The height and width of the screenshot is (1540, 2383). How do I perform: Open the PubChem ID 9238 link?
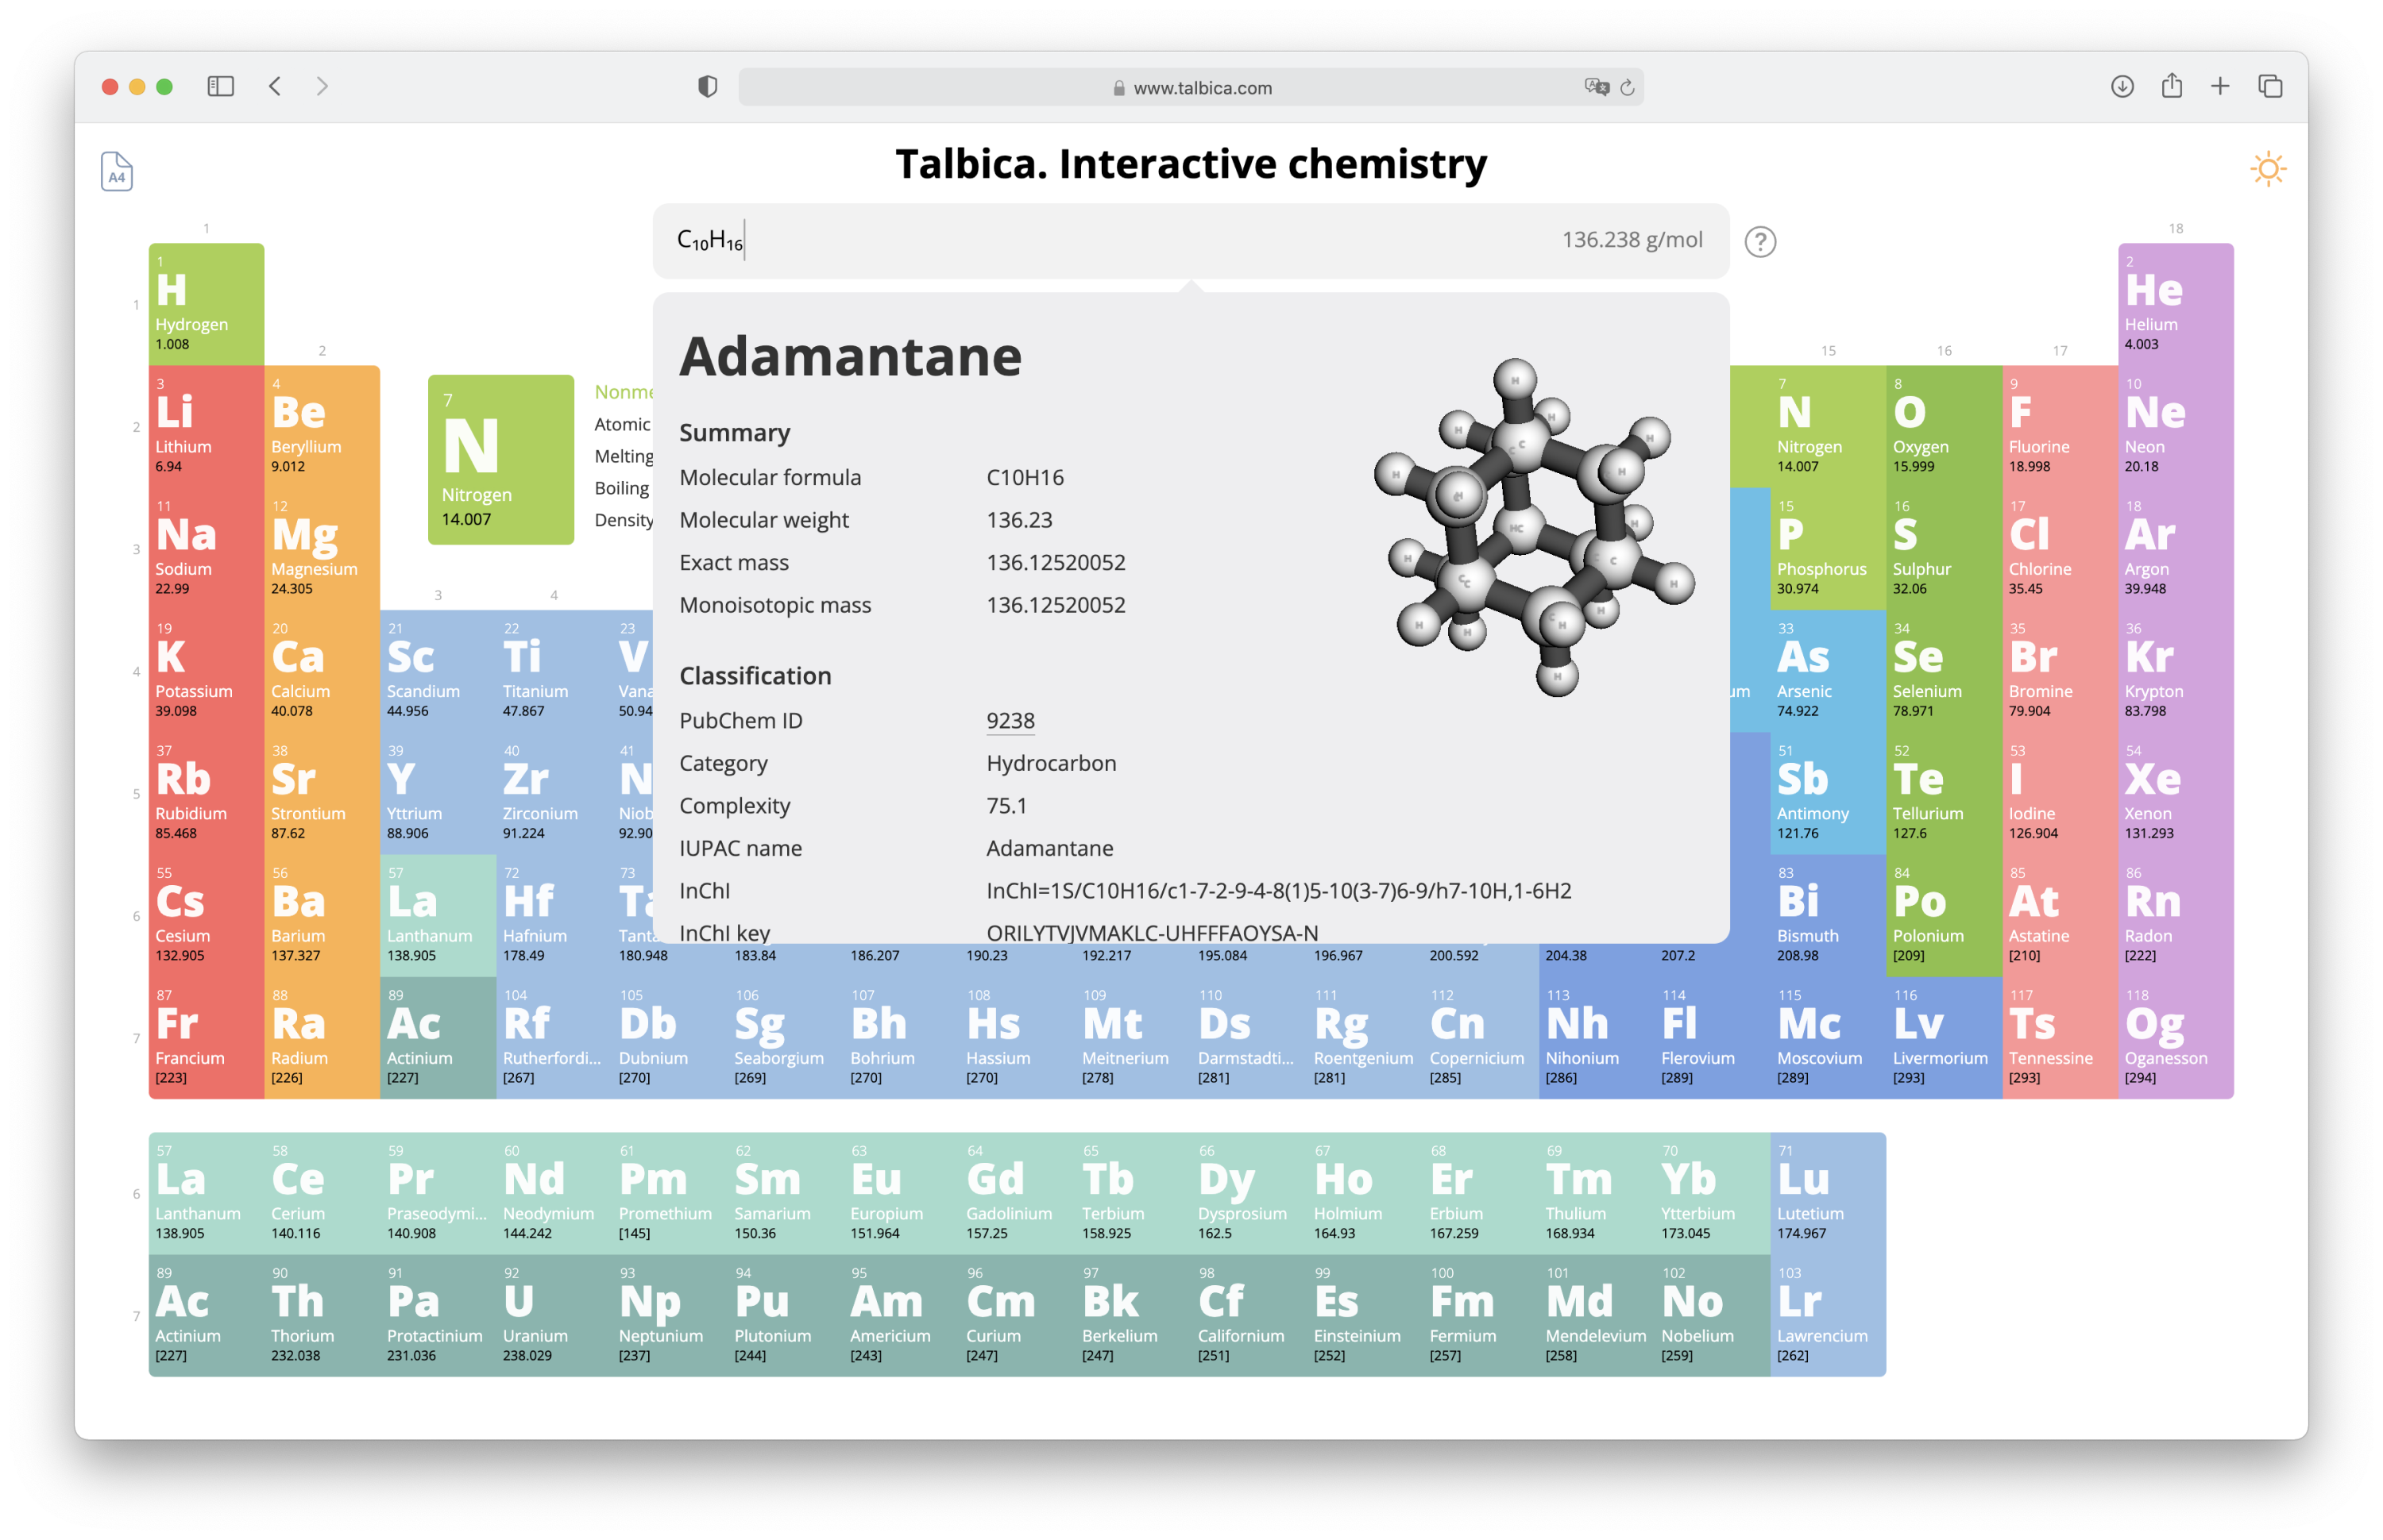pyautogui.click(x=1010, y=721)
